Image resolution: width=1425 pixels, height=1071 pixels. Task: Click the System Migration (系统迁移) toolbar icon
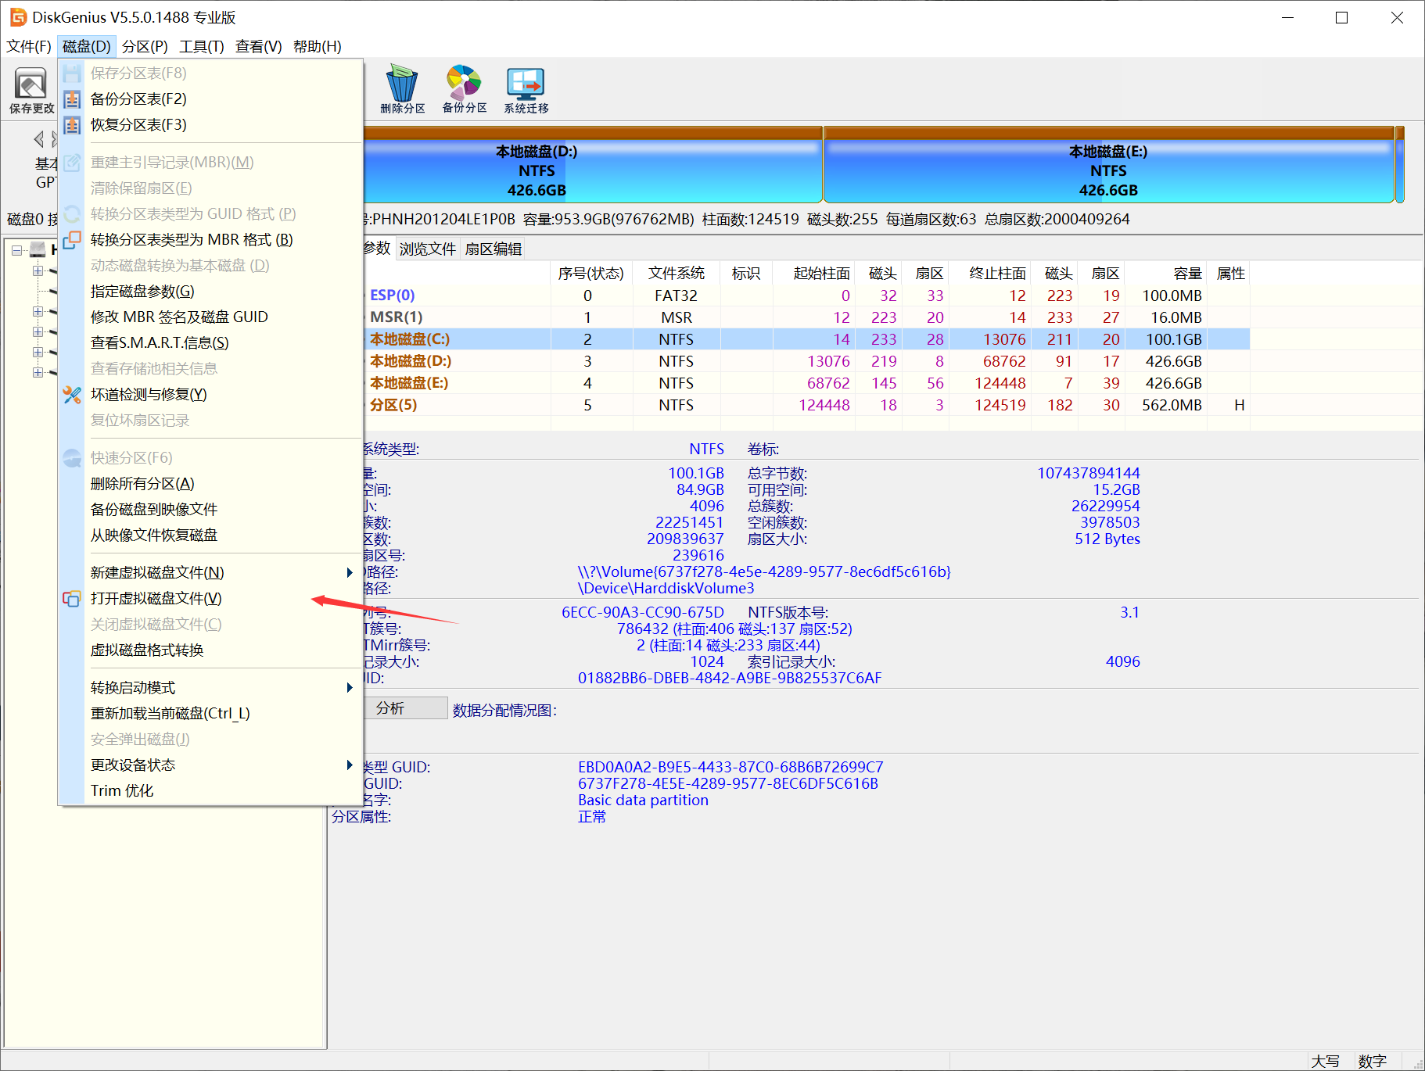tap(526, 90)
